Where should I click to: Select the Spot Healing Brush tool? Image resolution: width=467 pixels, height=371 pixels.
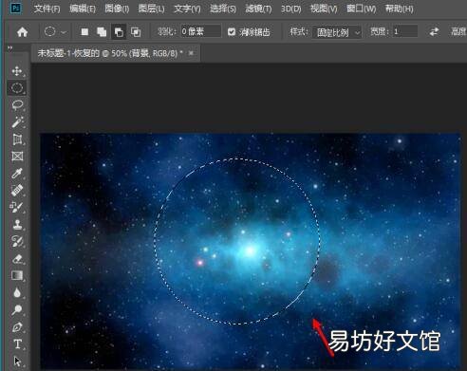pyautogui.click(x=17, y=190)
